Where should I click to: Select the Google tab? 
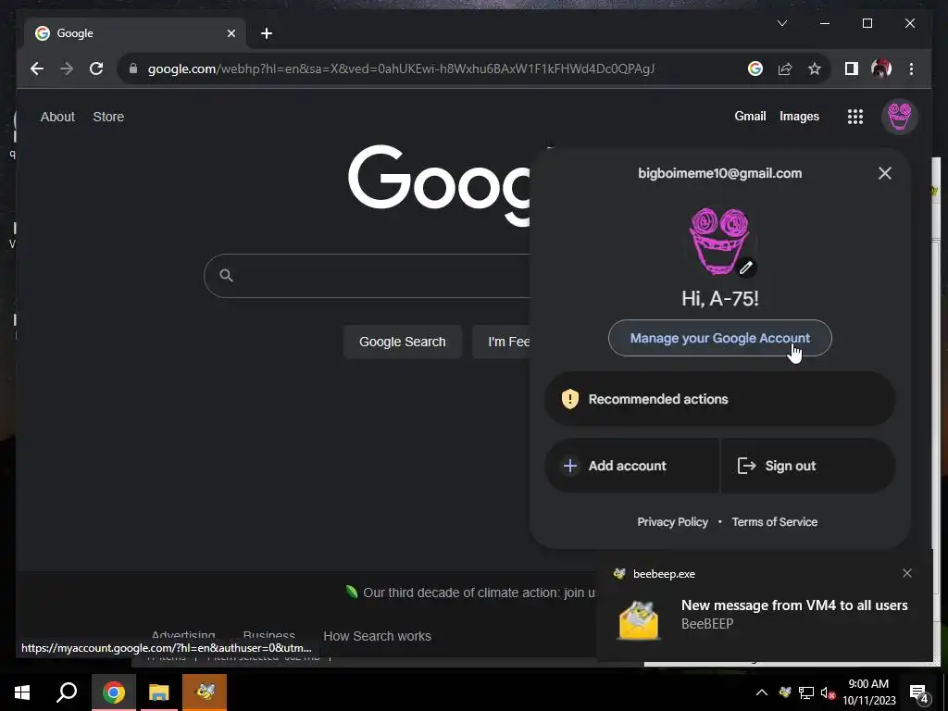pyautogui.click(x=135, y=33)
